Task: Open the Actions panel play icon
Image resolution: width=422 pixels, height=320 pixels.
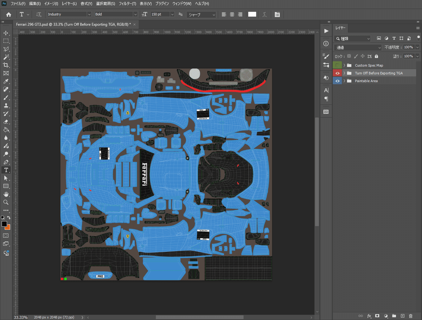Action: [x=326, y=31]
